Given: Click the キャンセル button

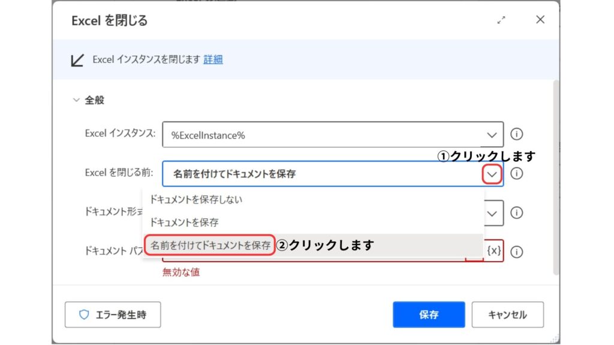Looking at the screenshot, I should point(507,314).
